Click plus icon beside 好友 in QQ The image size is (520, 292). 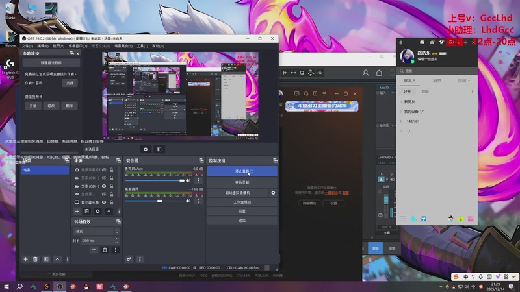coord(472,91)
